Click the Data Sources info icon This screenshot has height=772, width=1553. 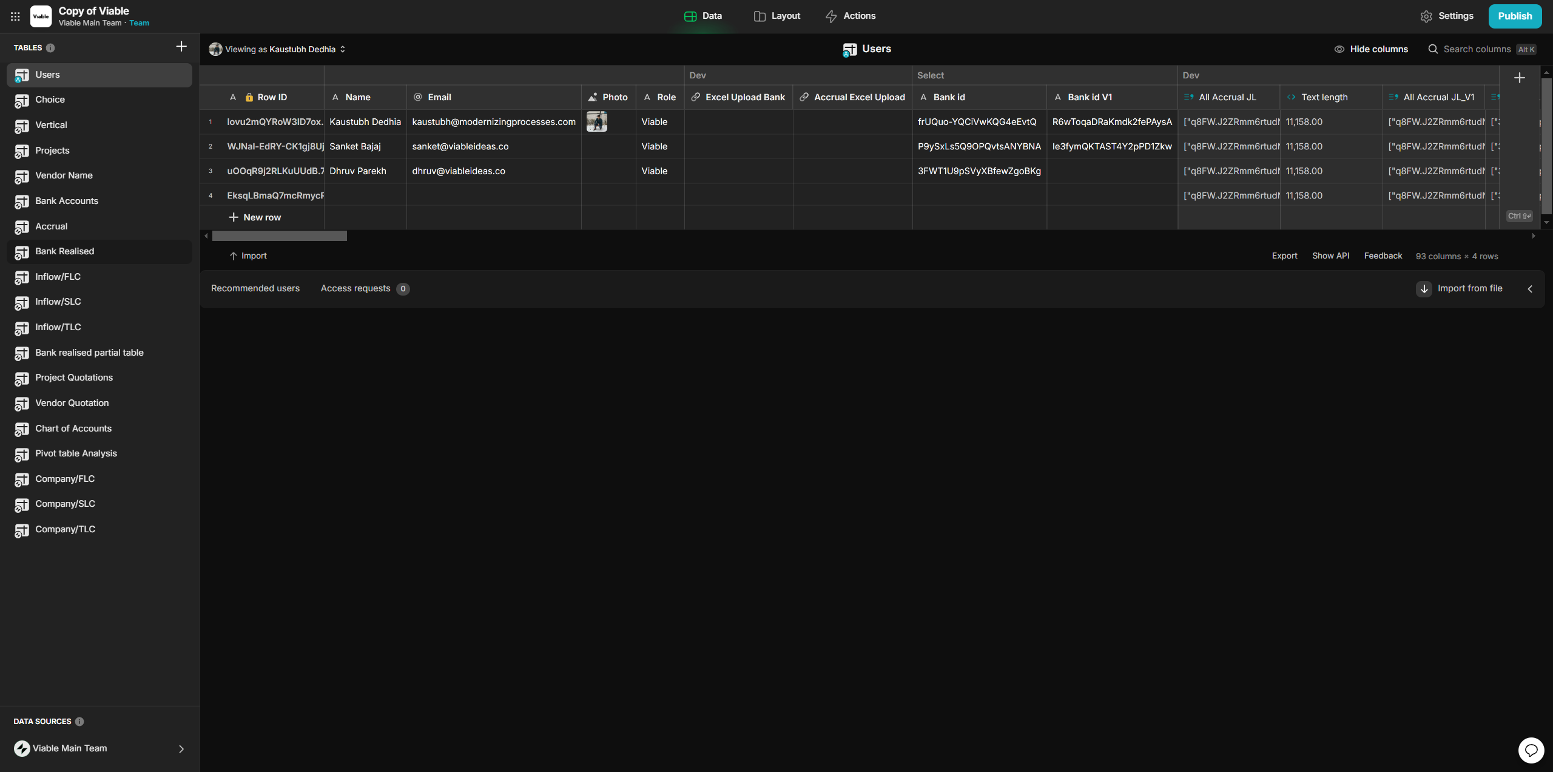pyautogui.click(x=79, y=722)
